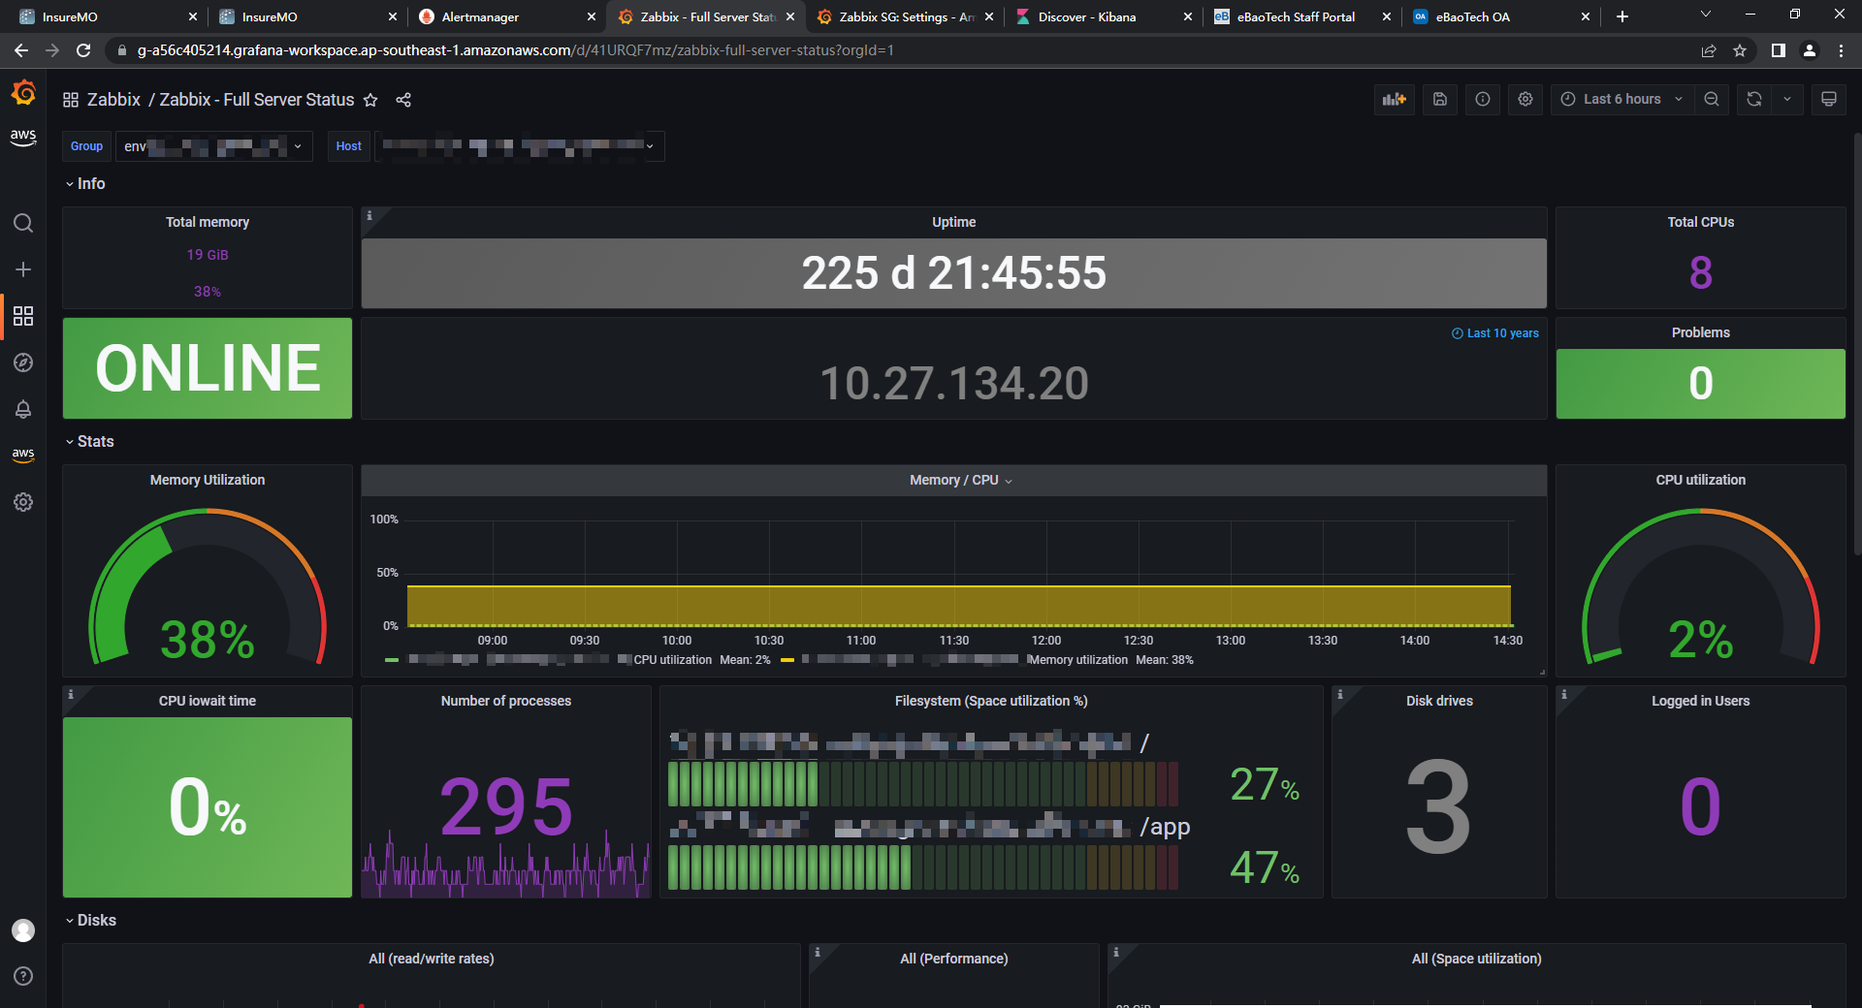Mark dashboard as favorite with star icon

coord(370,100)
